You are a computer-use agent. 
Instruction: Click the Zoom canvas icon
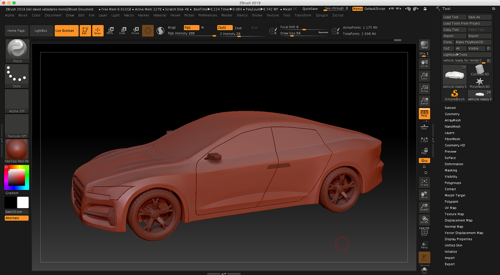pyautogui.click(x=424, y=76)
